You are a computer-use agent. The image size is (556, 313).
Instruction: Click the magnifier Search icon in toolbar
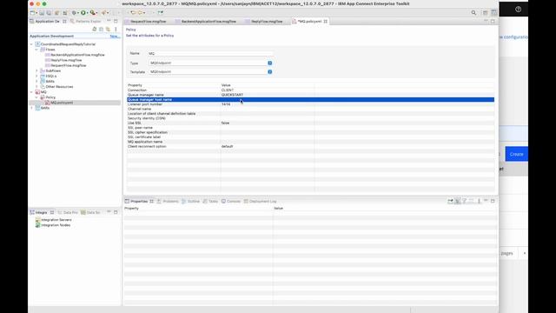[473, 13]
